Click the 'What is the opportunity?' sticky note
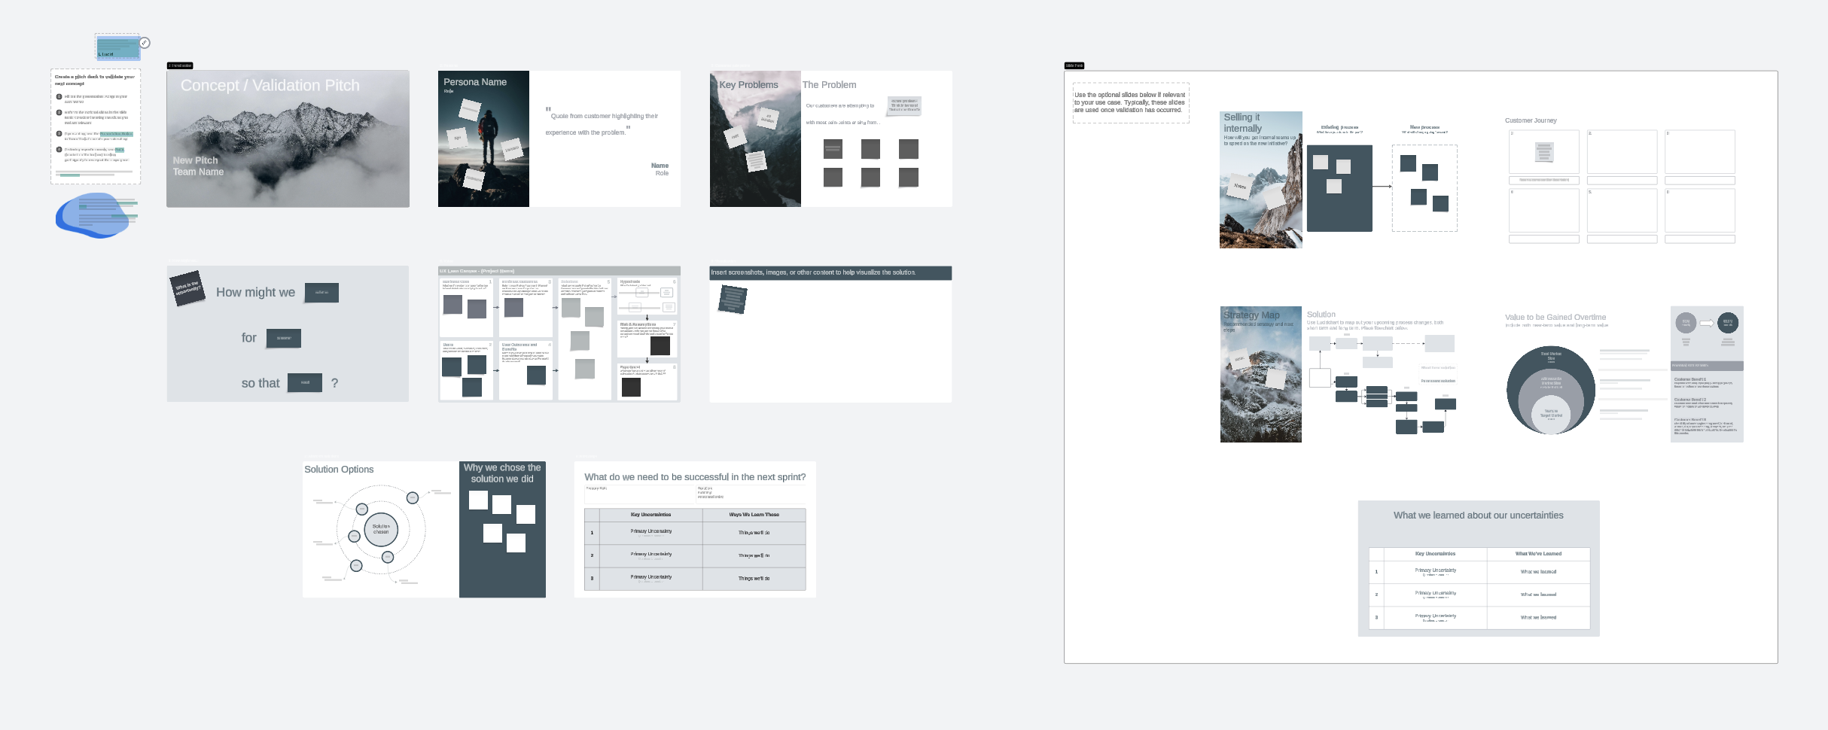Screen dimensions: 1828x730 [187, 288]
